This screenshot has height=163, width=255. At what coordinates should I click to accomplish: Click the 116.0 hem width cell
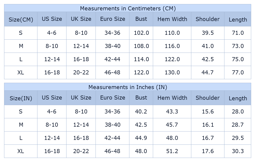click(172, 46)
